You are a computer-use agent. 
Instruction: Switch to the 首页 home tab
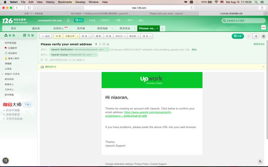point(13,29)
